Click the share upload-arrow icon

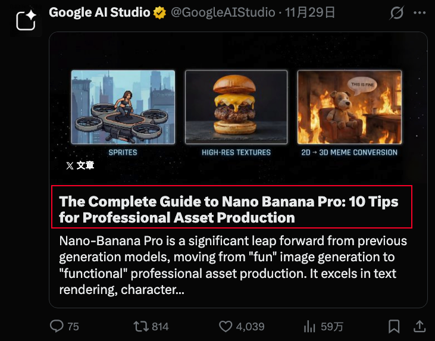[x=419, y=326]
